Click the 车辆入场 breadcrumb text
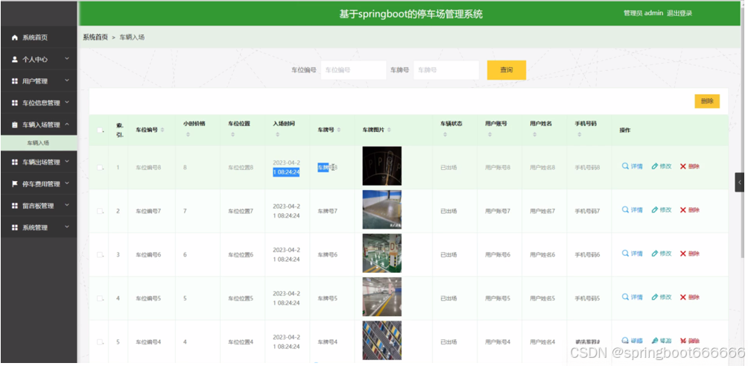Image resolution: width=748 pixels, height=366 pixels. 132,37
